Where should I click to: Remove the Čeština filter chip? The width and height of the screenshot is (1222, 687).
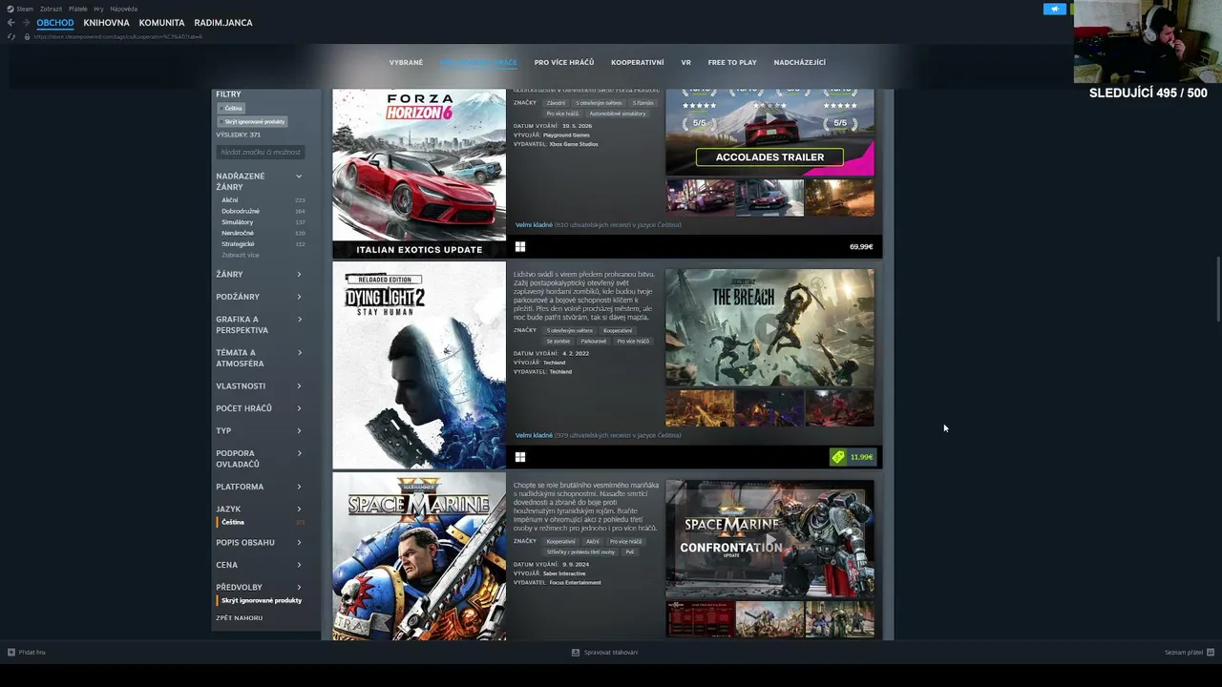(x=233, y=108)
